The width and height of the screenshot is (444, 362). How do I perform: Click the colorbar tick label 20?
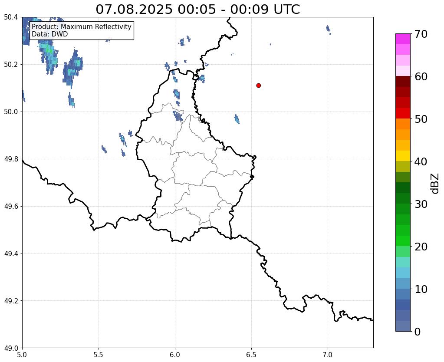coord(421,247)
